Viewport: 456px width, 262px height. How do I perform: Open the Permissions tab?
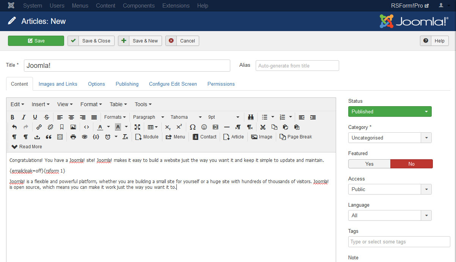pos(221,84)
